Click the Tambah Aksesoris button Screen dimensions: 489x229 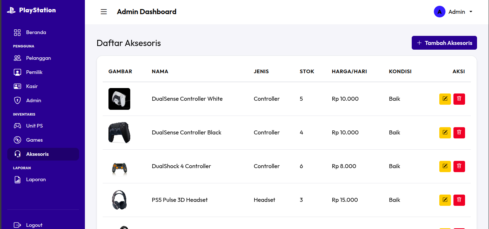click(444, 43)
